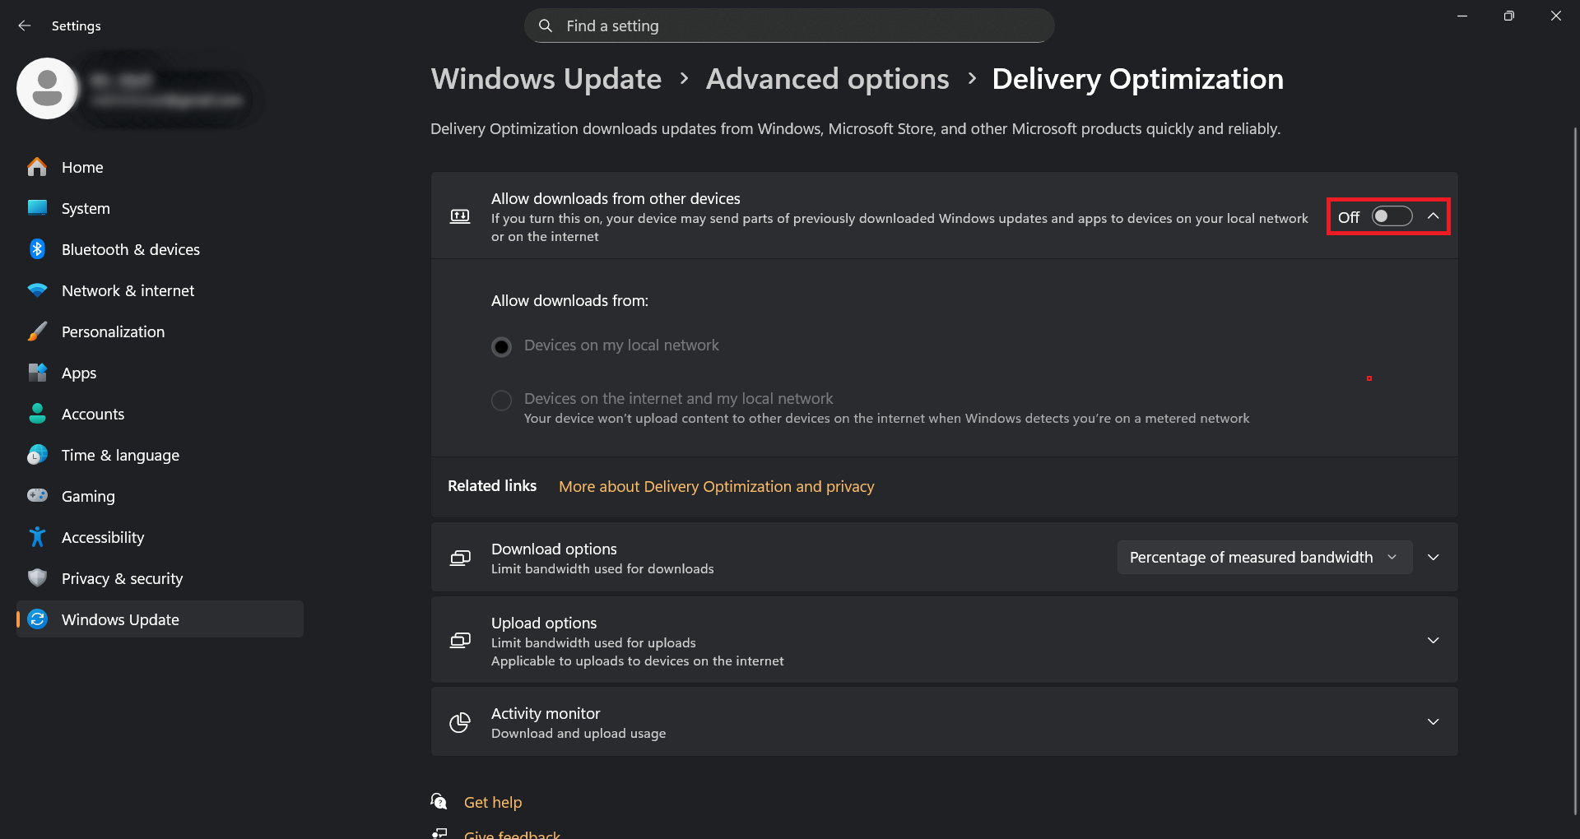Open More about Delivery Optimization and privacy
The image size is (1580, 839).
pos(716,486)
